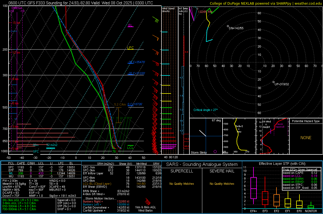Select the SFC parcel row in table
Viewport: 323px width, 214px height.
point(41,167)
